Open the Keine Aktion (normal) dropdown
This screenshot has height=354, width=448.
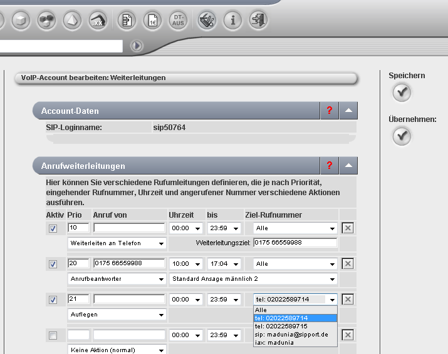click(x=117, y=350)
